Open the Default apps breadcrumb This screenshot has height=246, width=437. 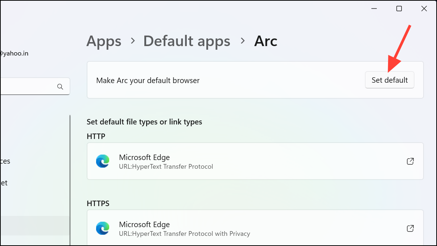(x=187, y=41)
